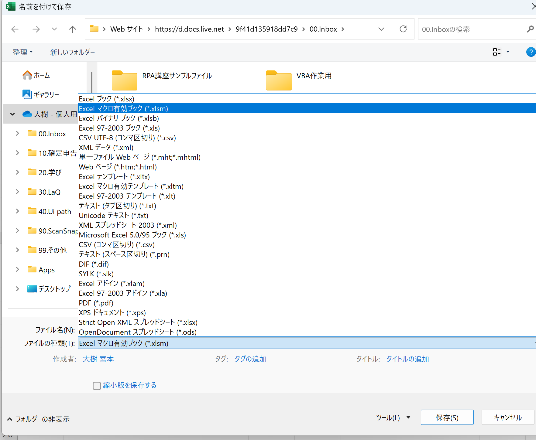Screen dimensions: 536x440
Task: Select Unicode テキスト (*.txt) option
Action: pyautogui.click(x=307, y=215)
